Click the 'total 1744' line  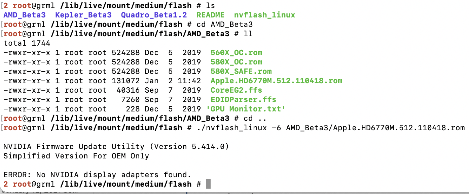[x=27, y=43]
